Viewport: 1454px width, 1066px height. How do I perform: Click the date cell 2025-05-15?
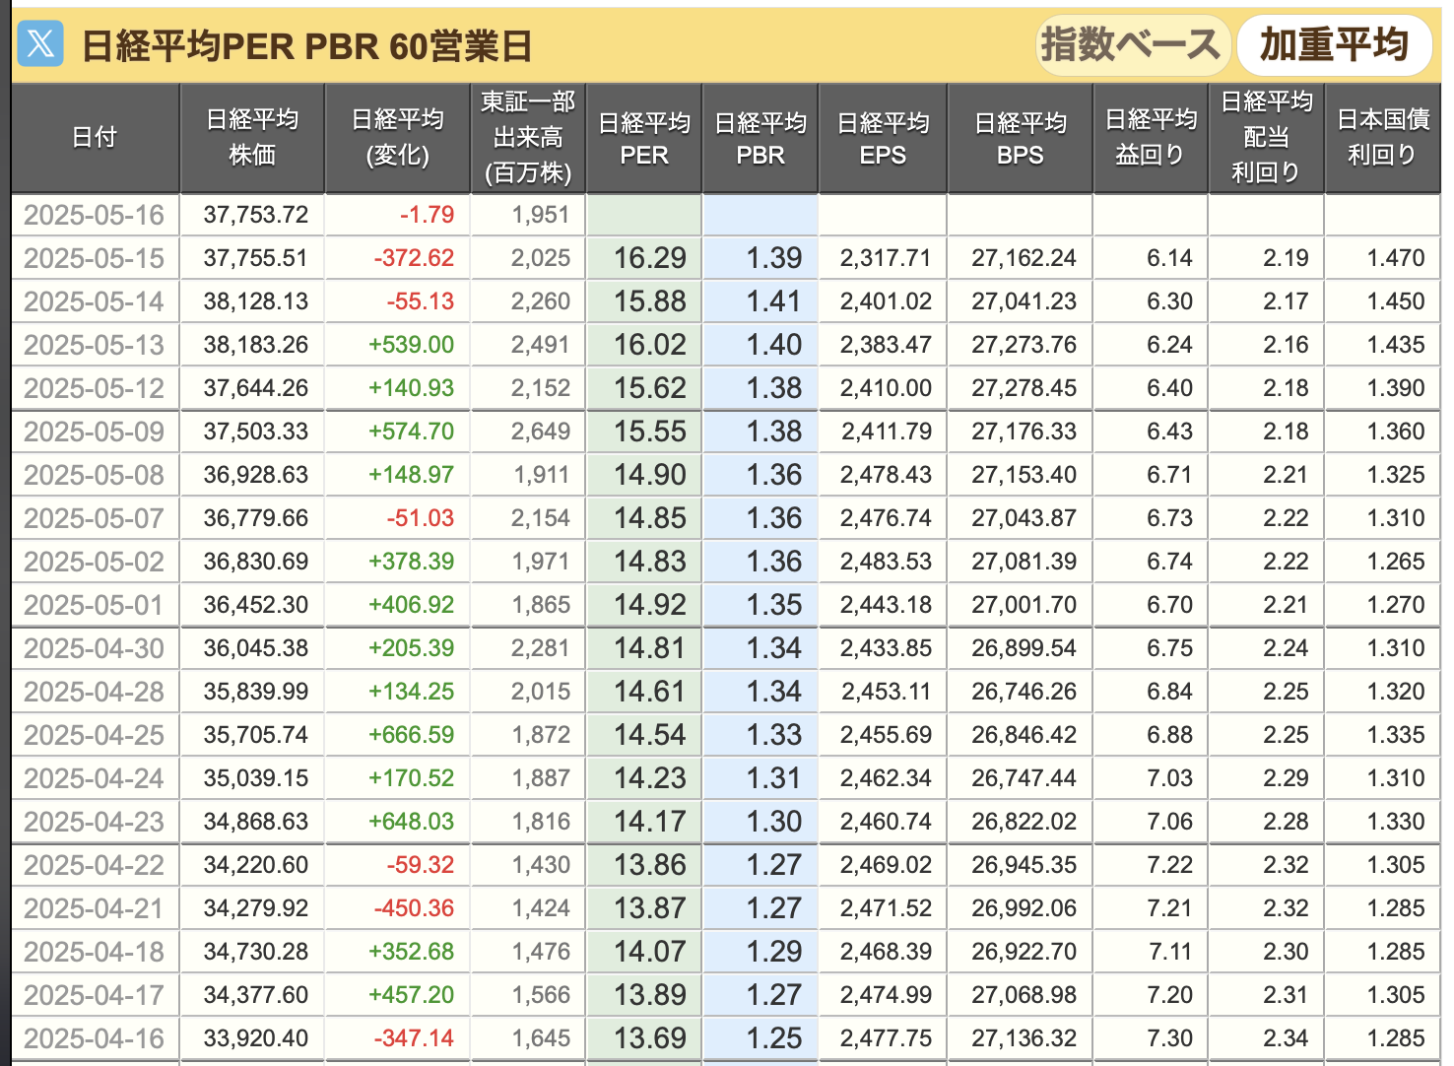point(94,258)
